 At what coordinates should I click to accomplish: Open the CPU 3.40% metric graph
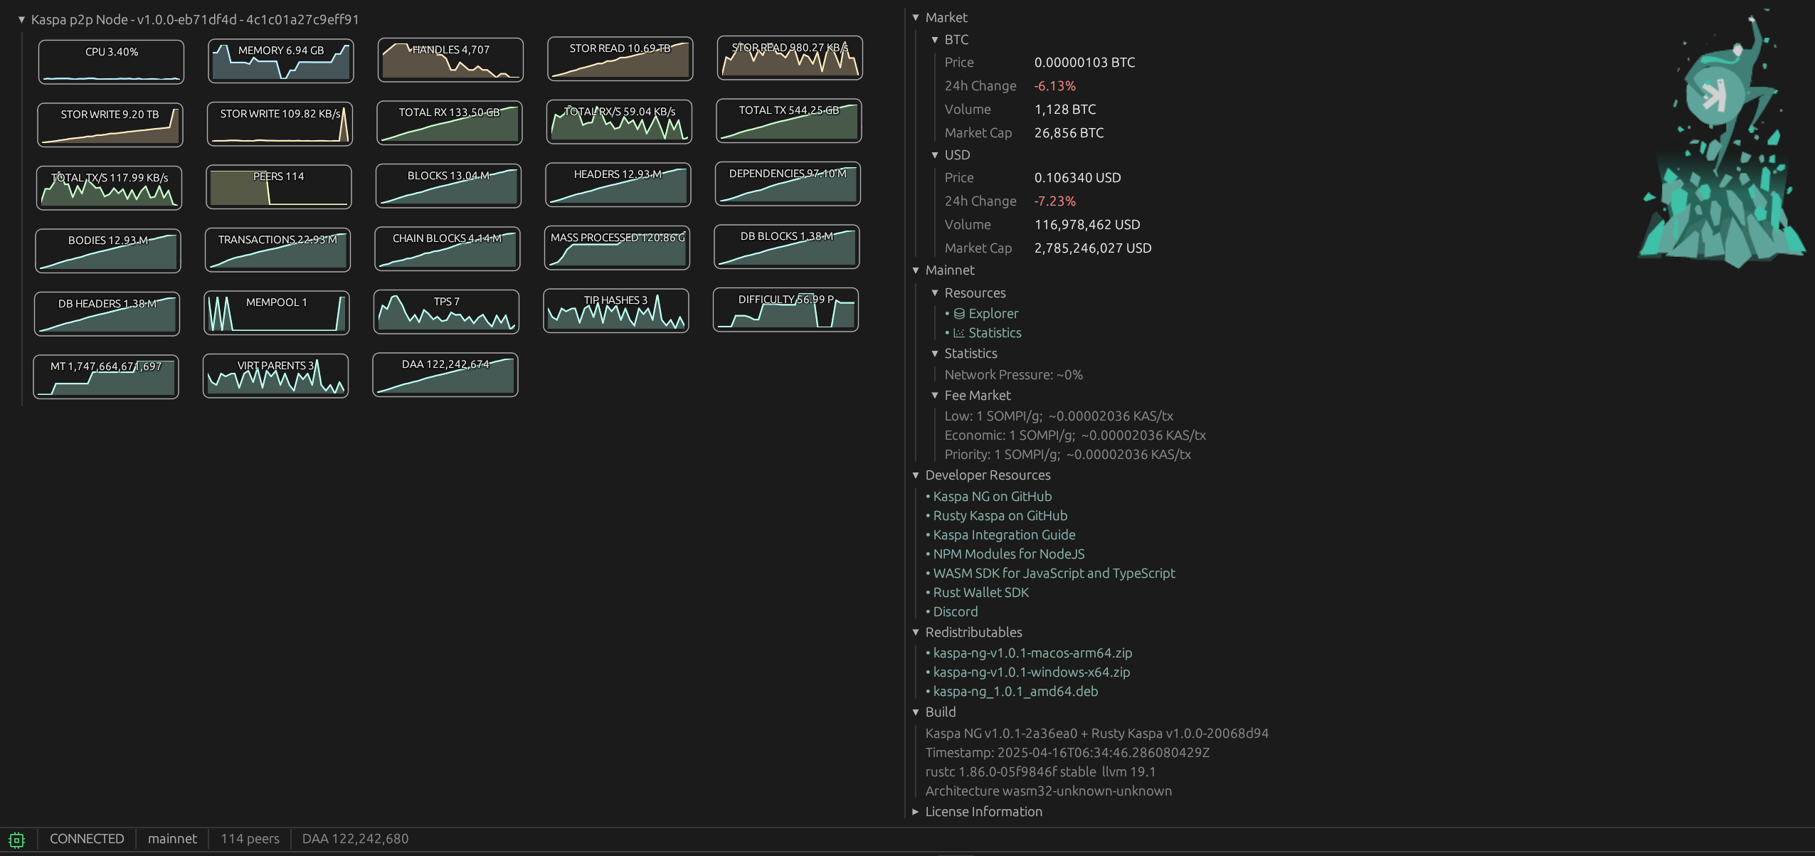click(111, 62)
